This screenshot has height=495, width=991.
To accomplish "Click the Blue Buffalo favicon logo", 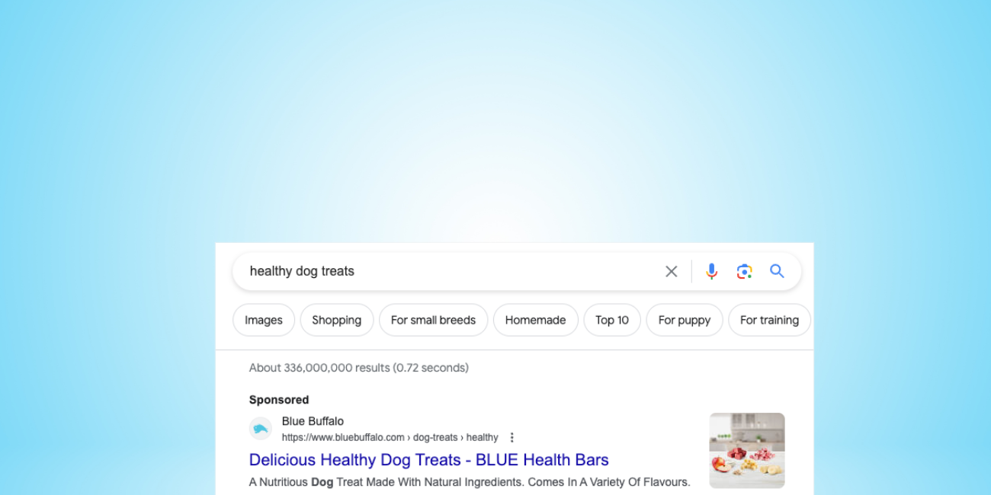I will click(x=261, y=429).
